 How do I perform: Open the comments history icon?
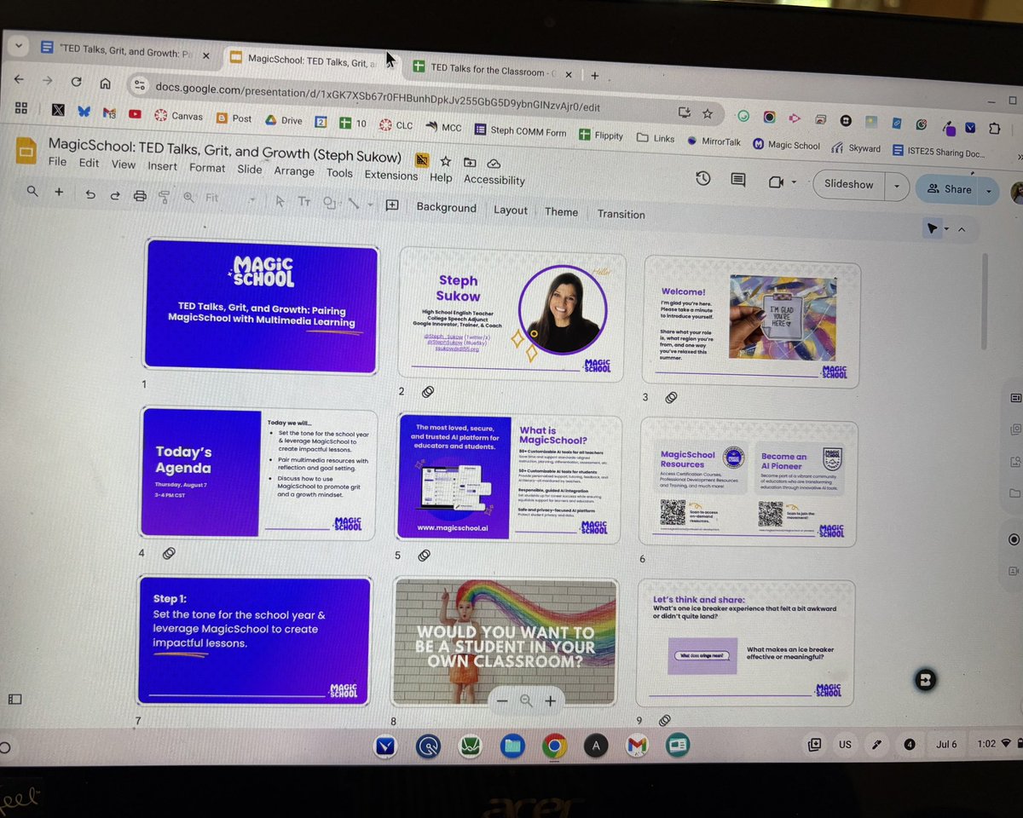point(738,180)
